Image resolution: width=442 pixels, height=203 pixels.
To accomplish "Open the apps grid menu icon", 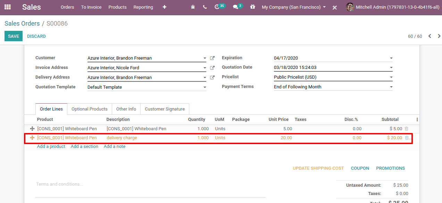I will (x=7, y=7).
